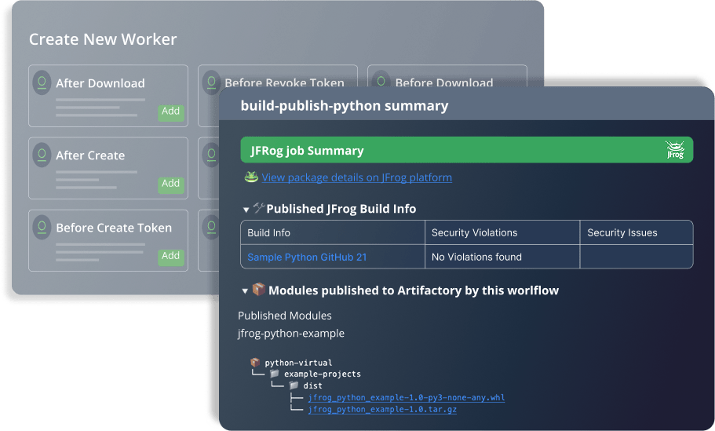Click the After Download worker icon
Screen dimensions: 715x431
[42, 82]
